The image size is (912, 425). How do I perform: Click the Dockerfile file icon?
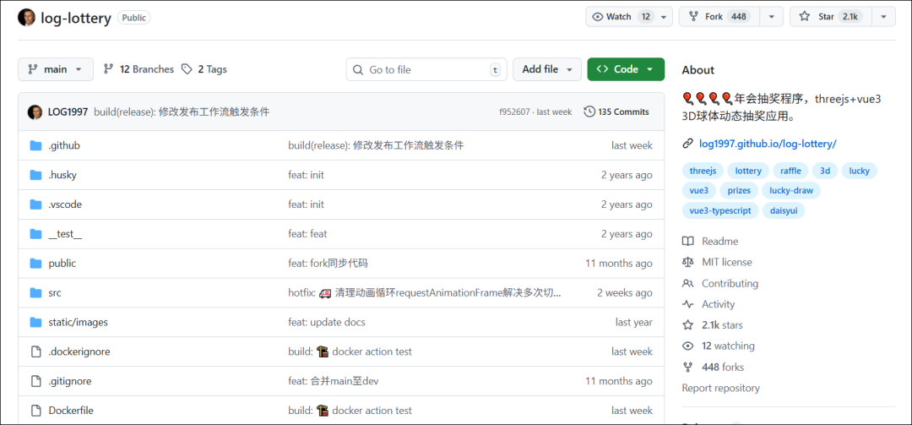[35, 411]
